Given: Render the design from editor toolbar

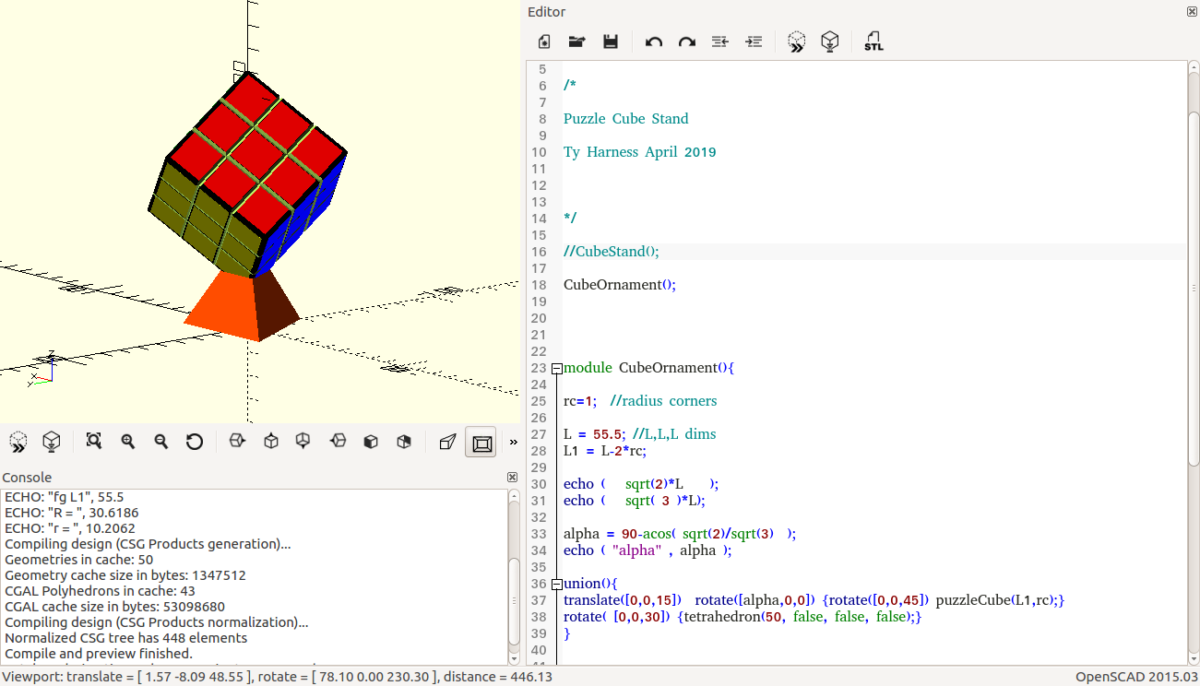Looking at the screenshot, I should click(x=830, y=41).
